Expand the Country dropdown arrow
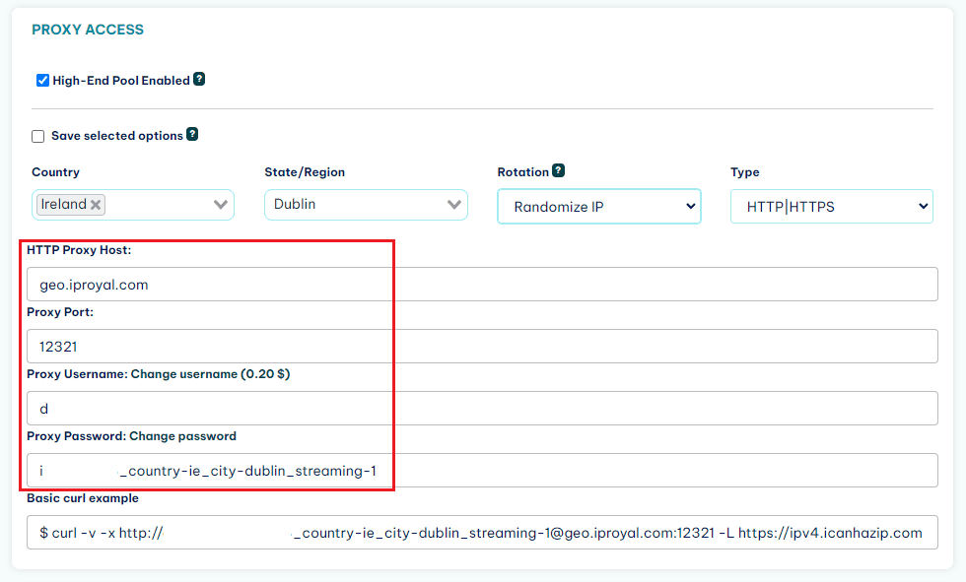The height and width of the screenshot is (582, 966). [221, 205]
